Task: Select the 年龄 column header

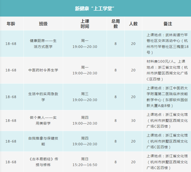Action: click(11, 24)
